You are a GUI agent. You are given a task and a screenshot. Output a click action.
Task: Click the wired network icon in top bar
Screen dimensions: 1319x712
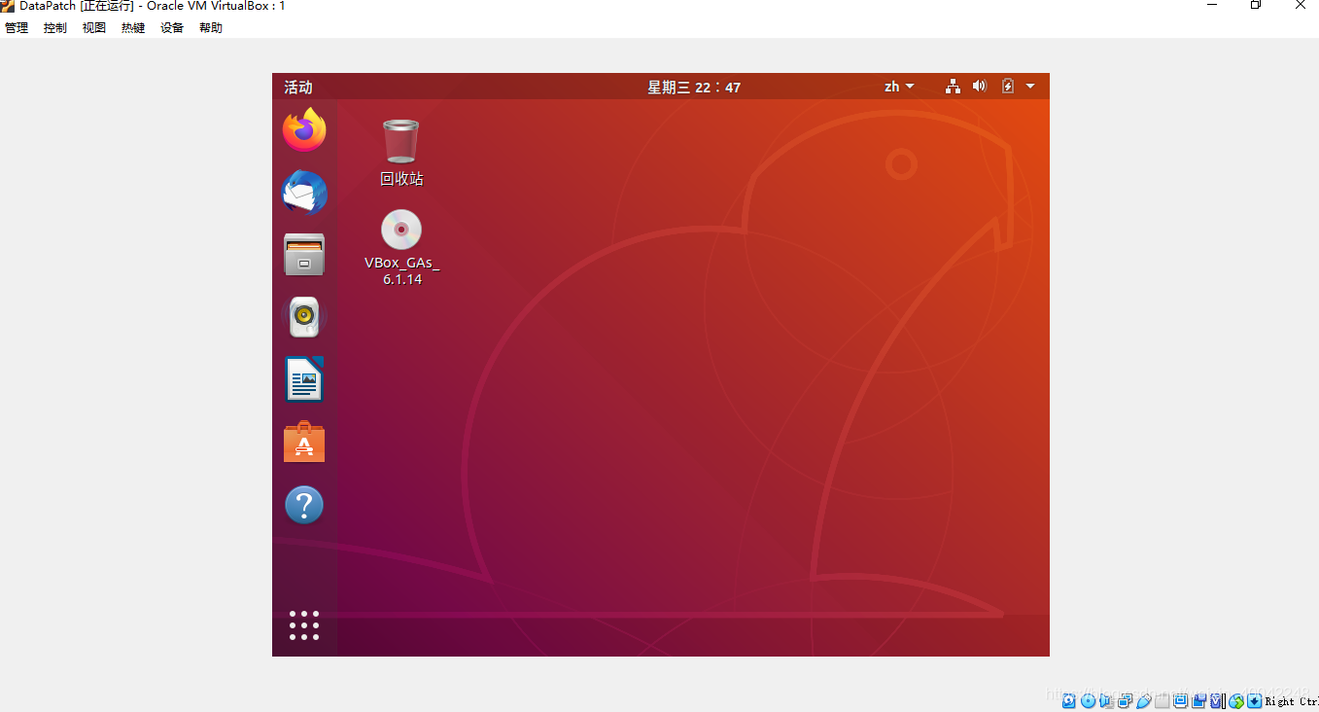point(953,87)
